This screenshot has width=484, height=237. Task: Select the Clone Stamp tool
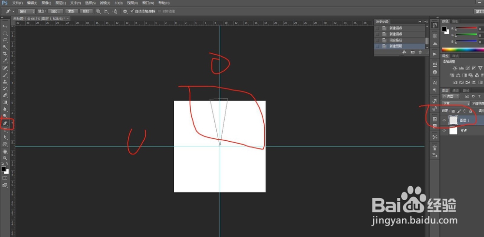tap(5, 82)
